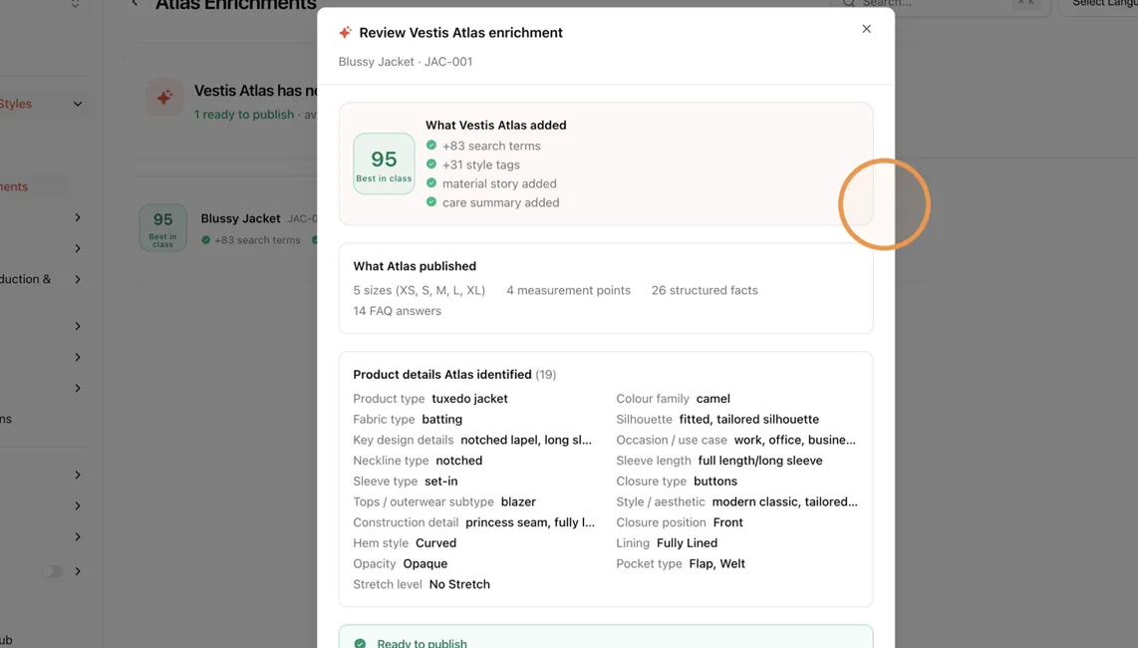Click '14 FAQ answers'
Viewport: 1138px width, 648px height.
(397, 310)
